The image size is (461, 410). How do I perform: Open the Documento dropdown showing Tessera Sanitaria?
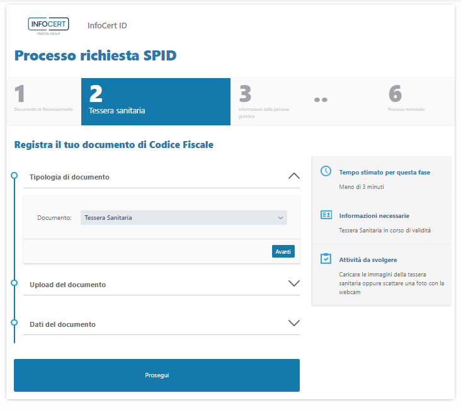(183, 218)
